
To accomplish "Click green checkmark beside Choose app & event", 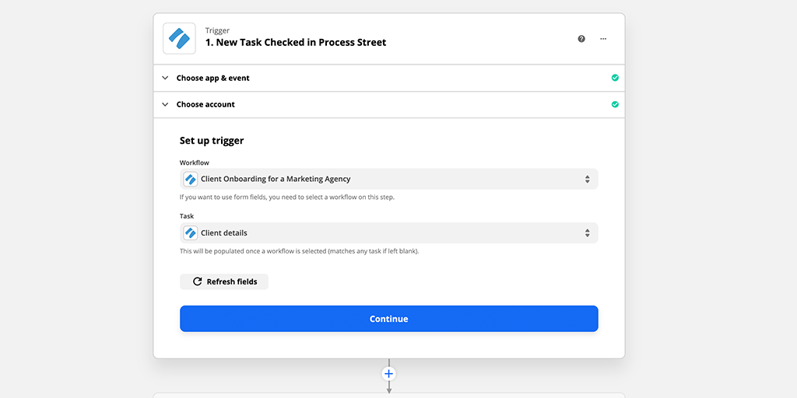I will [x=615, y=78].
